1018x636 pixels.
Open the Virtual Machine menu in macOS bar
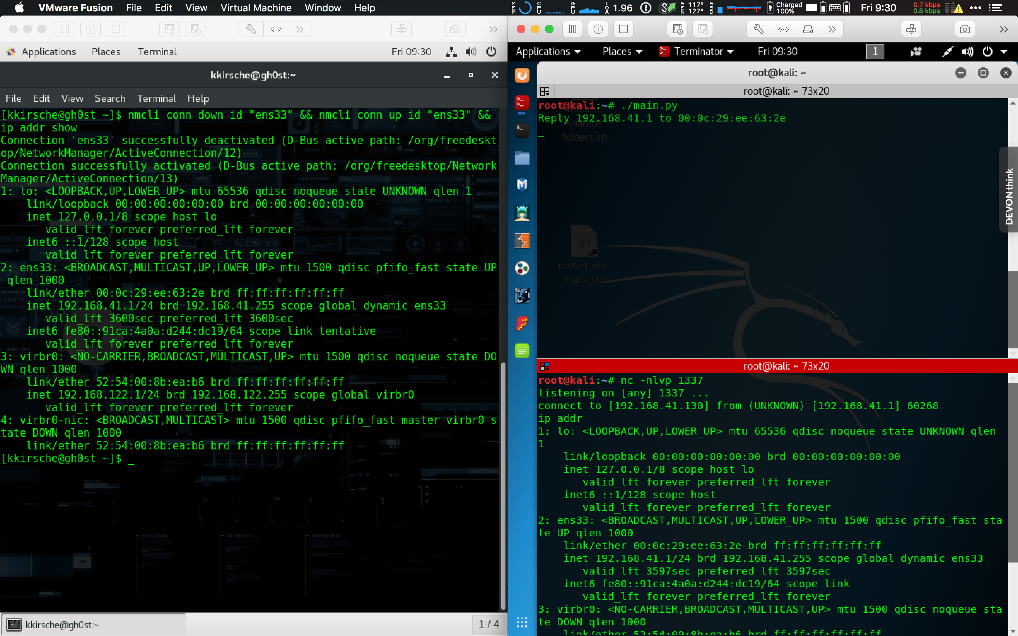click(256, 7)
